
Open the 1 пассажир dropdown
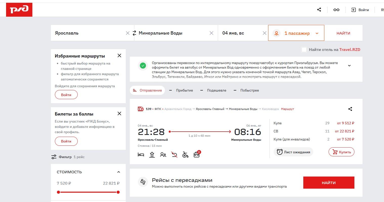(296, 33)
